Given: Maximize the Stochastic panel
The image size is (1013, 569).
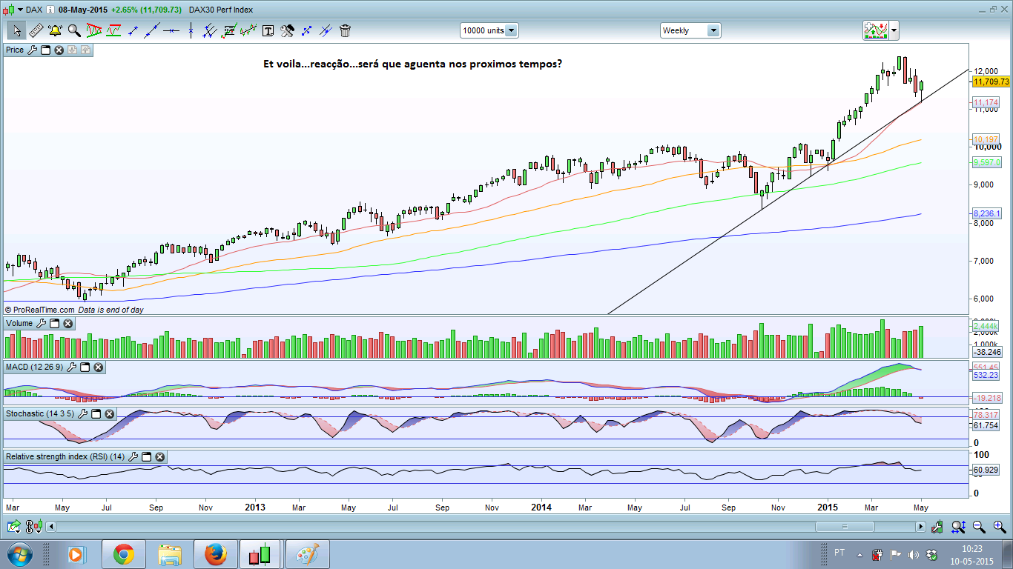Looking at the screenshot, I should click(x=96, y=413).
